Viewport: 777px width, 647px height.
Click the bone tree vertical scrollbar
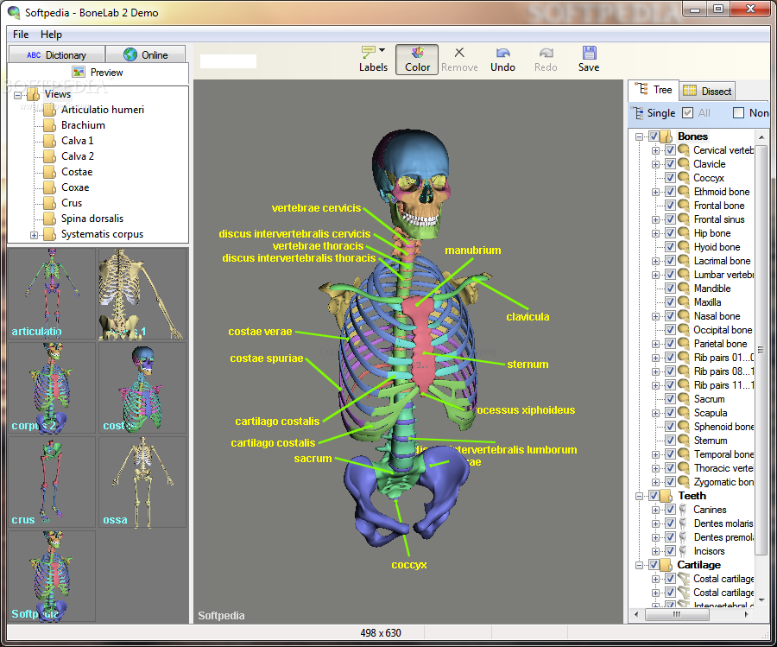tap(761, 350)
